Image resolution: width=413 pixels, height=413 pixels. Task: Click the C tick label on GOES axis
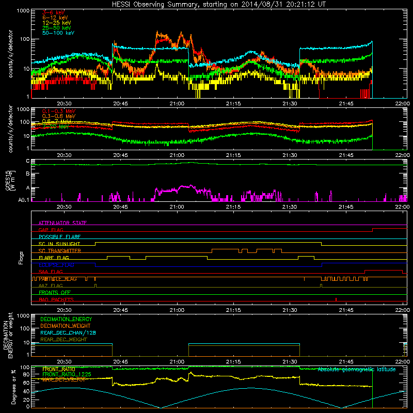28,161
